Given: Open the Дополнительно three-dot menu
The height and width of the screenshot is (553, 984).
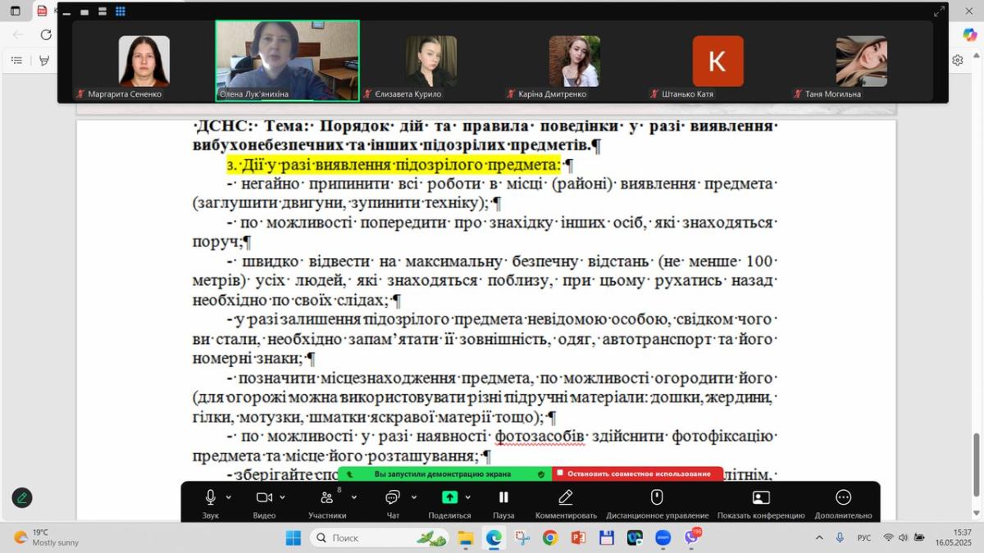Looking at the screenshot, I should click(843, 497).
